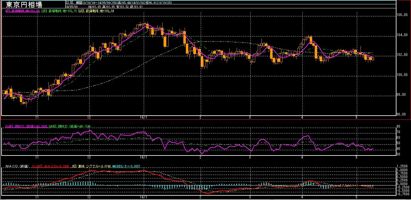411x200 pixels.
Task: Click the 102.00 price axis label
Action: (403, 55)
